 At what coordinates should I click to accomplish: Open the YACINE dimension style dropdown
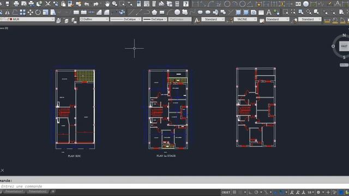tap(245, 20)
